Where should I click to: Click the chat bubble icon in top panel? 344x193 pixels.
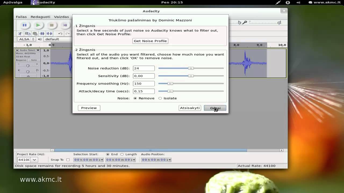click(310, 2)
